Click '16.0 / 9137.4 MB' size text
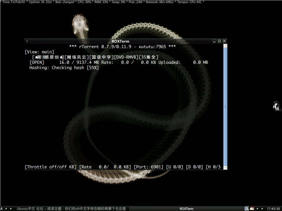The height and width of the screenshot is (211, 282). (79, 62)
